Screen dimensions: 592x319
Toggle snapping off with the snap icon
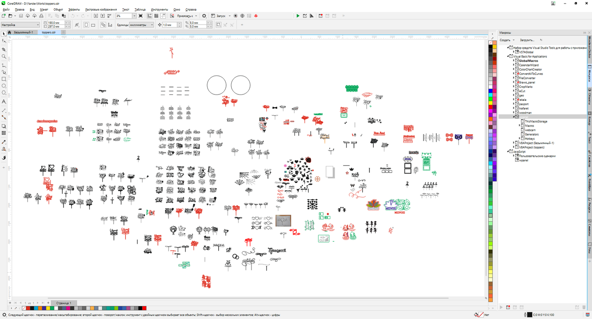tap(172, 16)
